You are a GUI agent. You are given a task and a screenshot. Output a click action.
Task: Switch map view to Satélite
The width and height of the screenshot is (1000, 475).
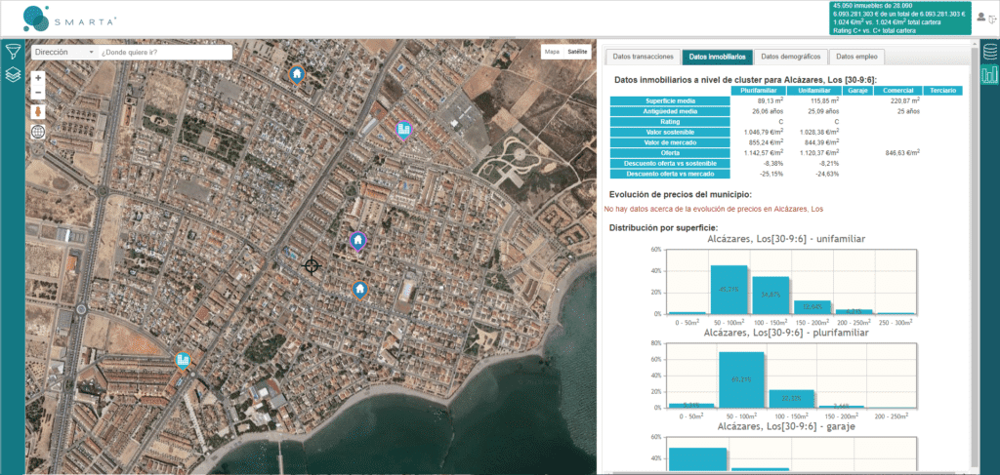578,52
